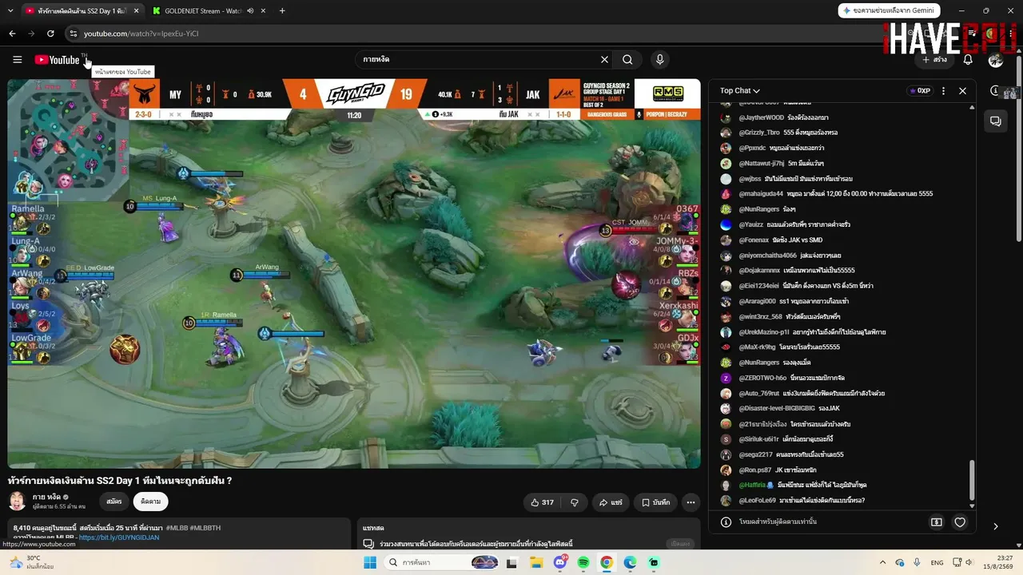Screen dimensions: 1023x575
Task: Open the bit.ly/GUYNGIDJAN description link
Action: (x=119, y=537)
